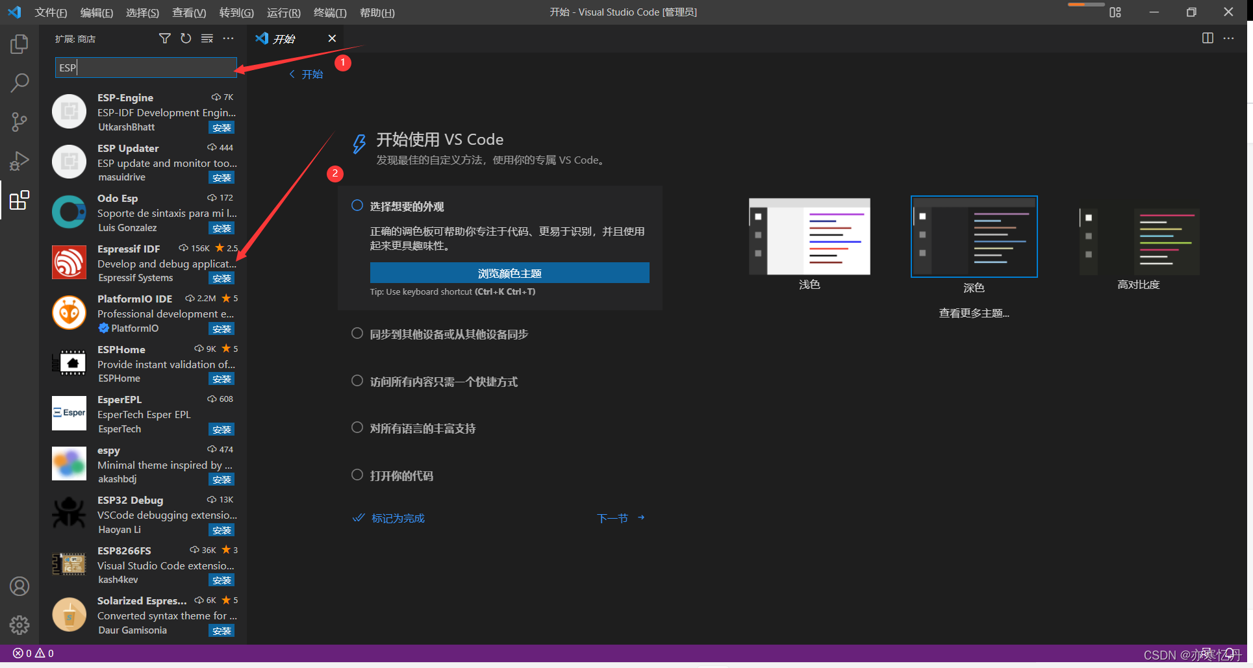
Task: Click the VS Code logo in title bar
Action: 14,12
